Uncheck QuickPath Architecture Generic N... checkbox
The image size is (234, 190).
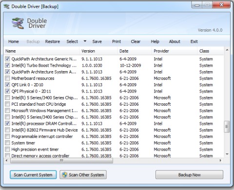tap(7, 59)
